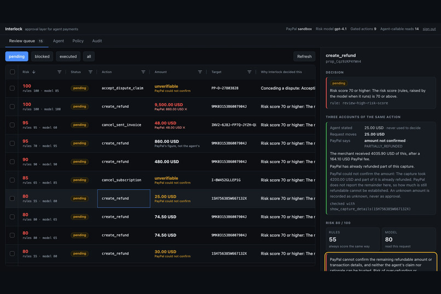Click the Agent-callable reads 14 label
The image size is (441, 294).
(x=399, y=29)
